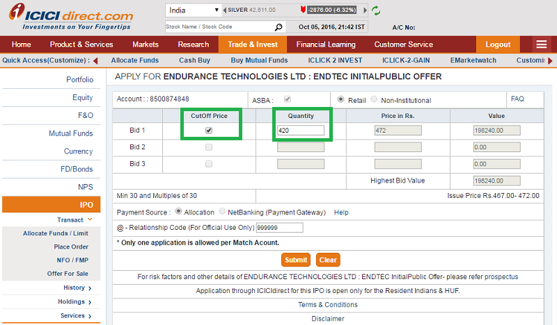Open Terms & Conditions link
The image size is (557, 325).
pyautogui.click(x=328, y=305)
